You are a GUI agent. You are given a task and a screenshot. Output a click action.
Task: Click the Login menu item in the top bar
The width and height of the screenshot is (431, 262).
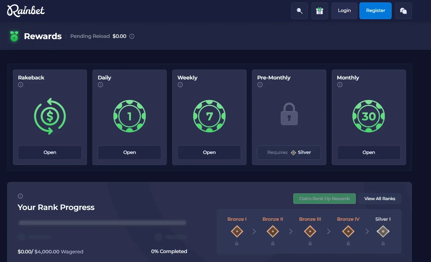point(344,10)
